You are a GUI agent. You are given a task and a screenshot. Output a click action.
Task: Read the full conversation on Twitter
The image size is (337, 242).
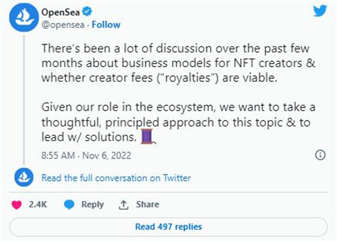tap(116, 178)
